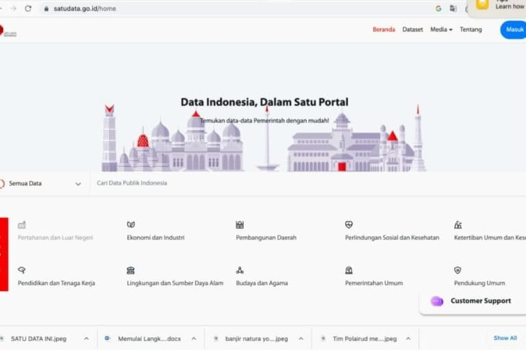
Task: Click the browser reload icon
Action: [28, 8]
